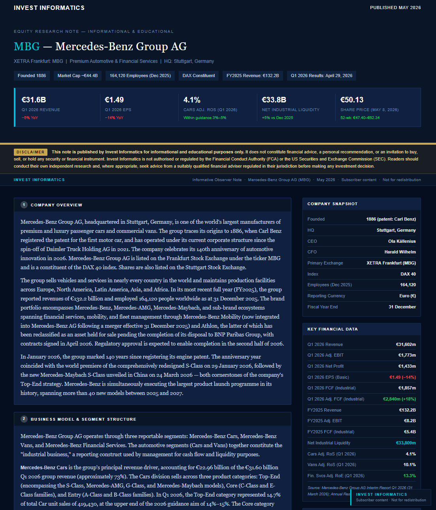Click the Q1 2026 Adj. EBIT value €1,773m

click(x=407, y=355)
